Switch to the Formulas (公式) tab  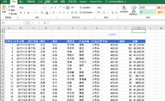coord(40,2)
